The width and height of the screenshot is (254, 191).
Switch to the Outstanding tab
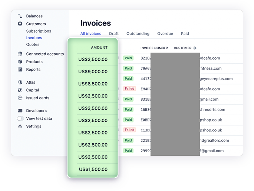point(138,34)
